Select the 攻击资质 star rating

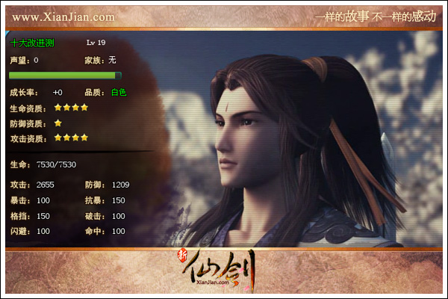tap(71, 138)
